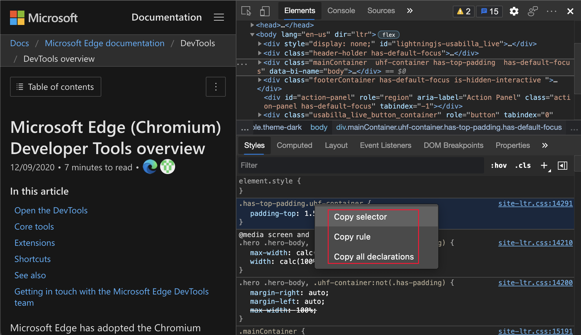Toggle device emulation mode
581x335 pixels.
265,11
